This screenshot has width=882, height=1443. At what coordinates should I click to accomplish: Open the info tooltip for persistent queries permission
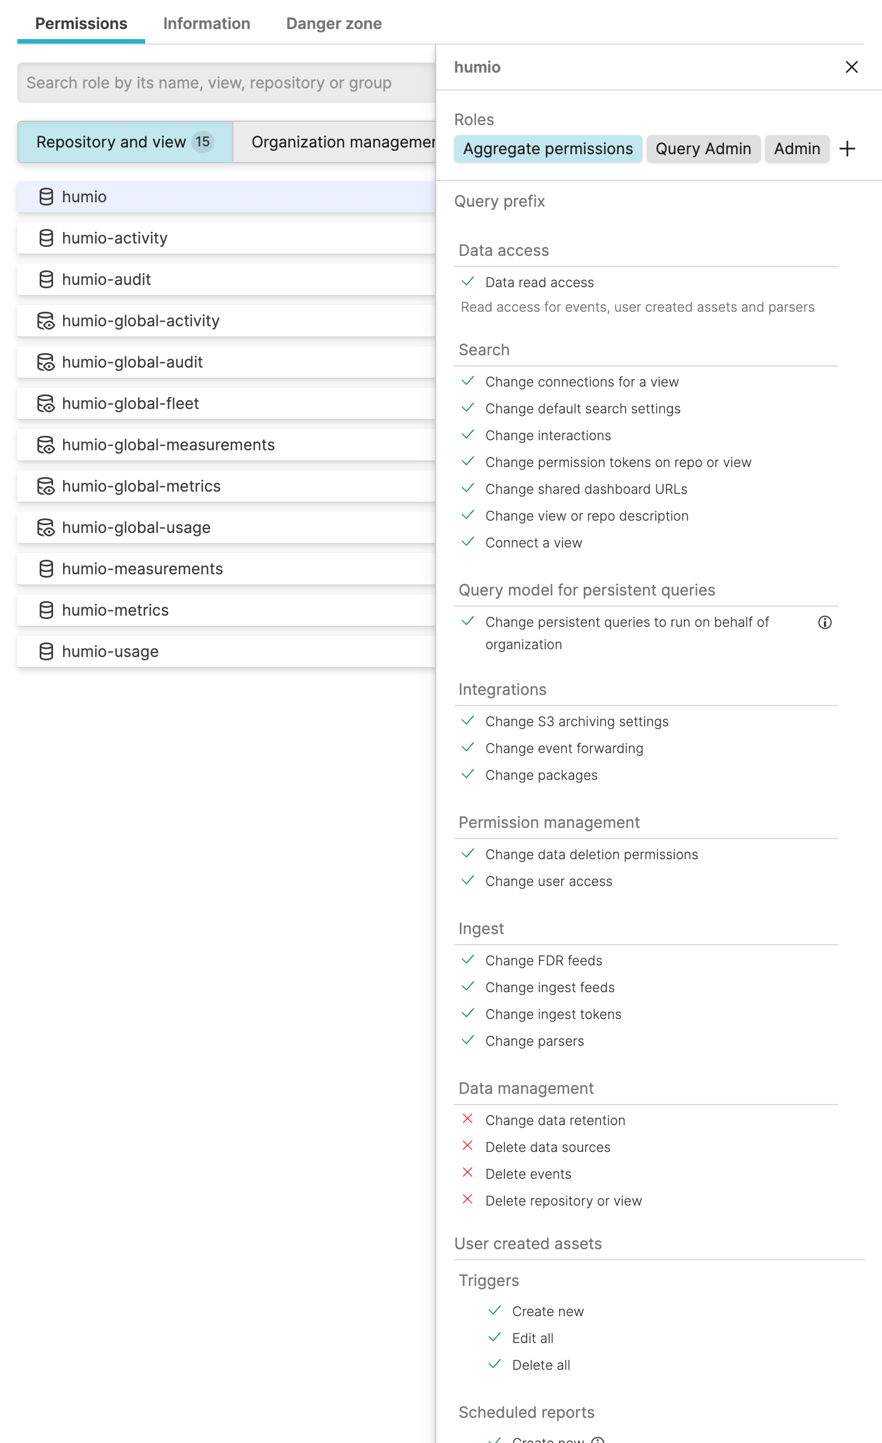point(825,622)
